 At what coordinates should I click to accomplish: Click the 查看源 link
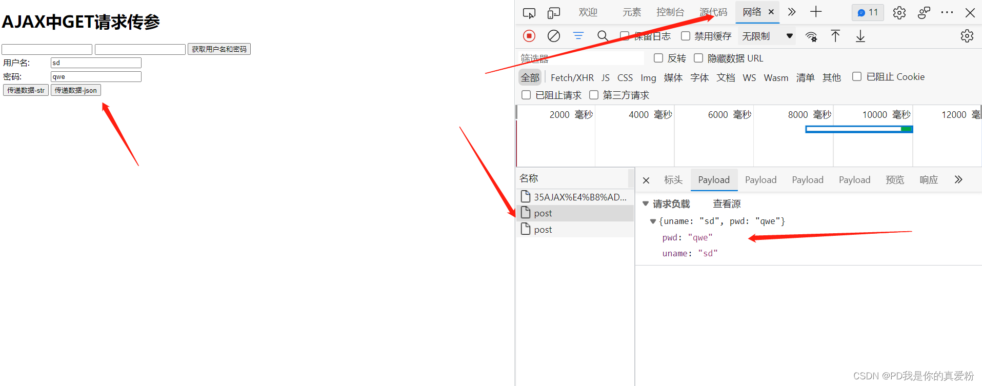727,204
